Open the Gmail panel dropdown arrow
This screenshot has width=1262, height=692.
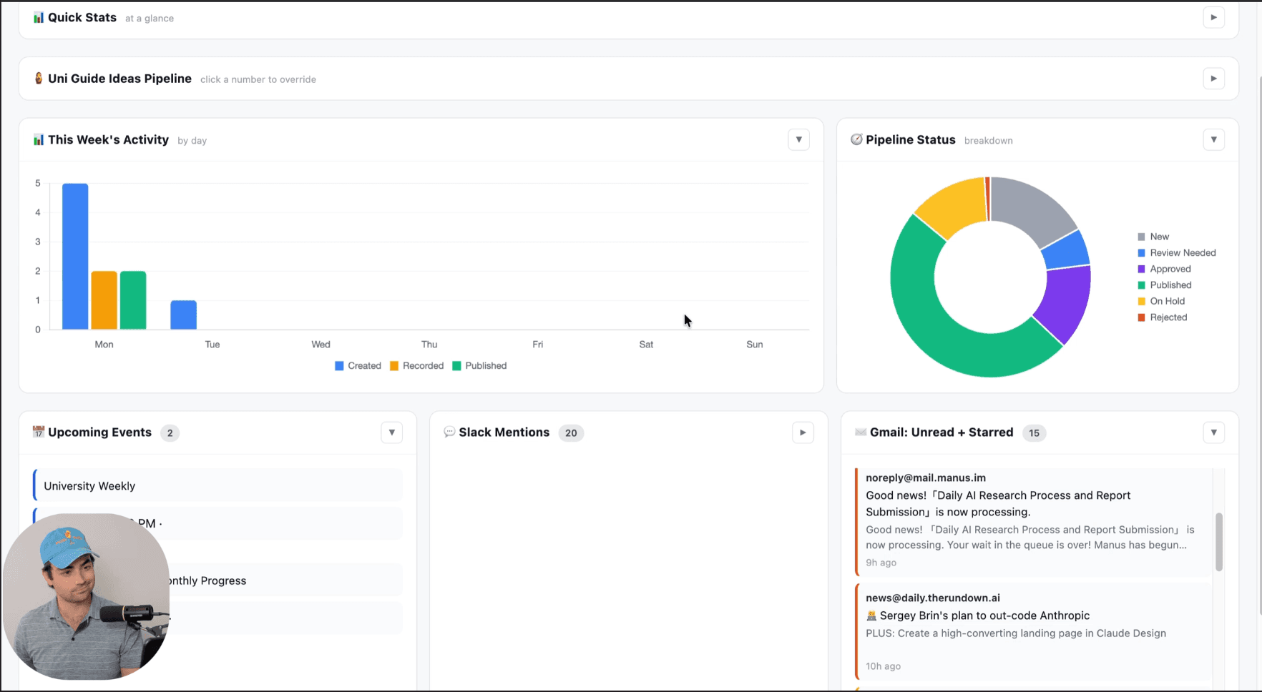pyautogui.click(x=1213, y=432)
